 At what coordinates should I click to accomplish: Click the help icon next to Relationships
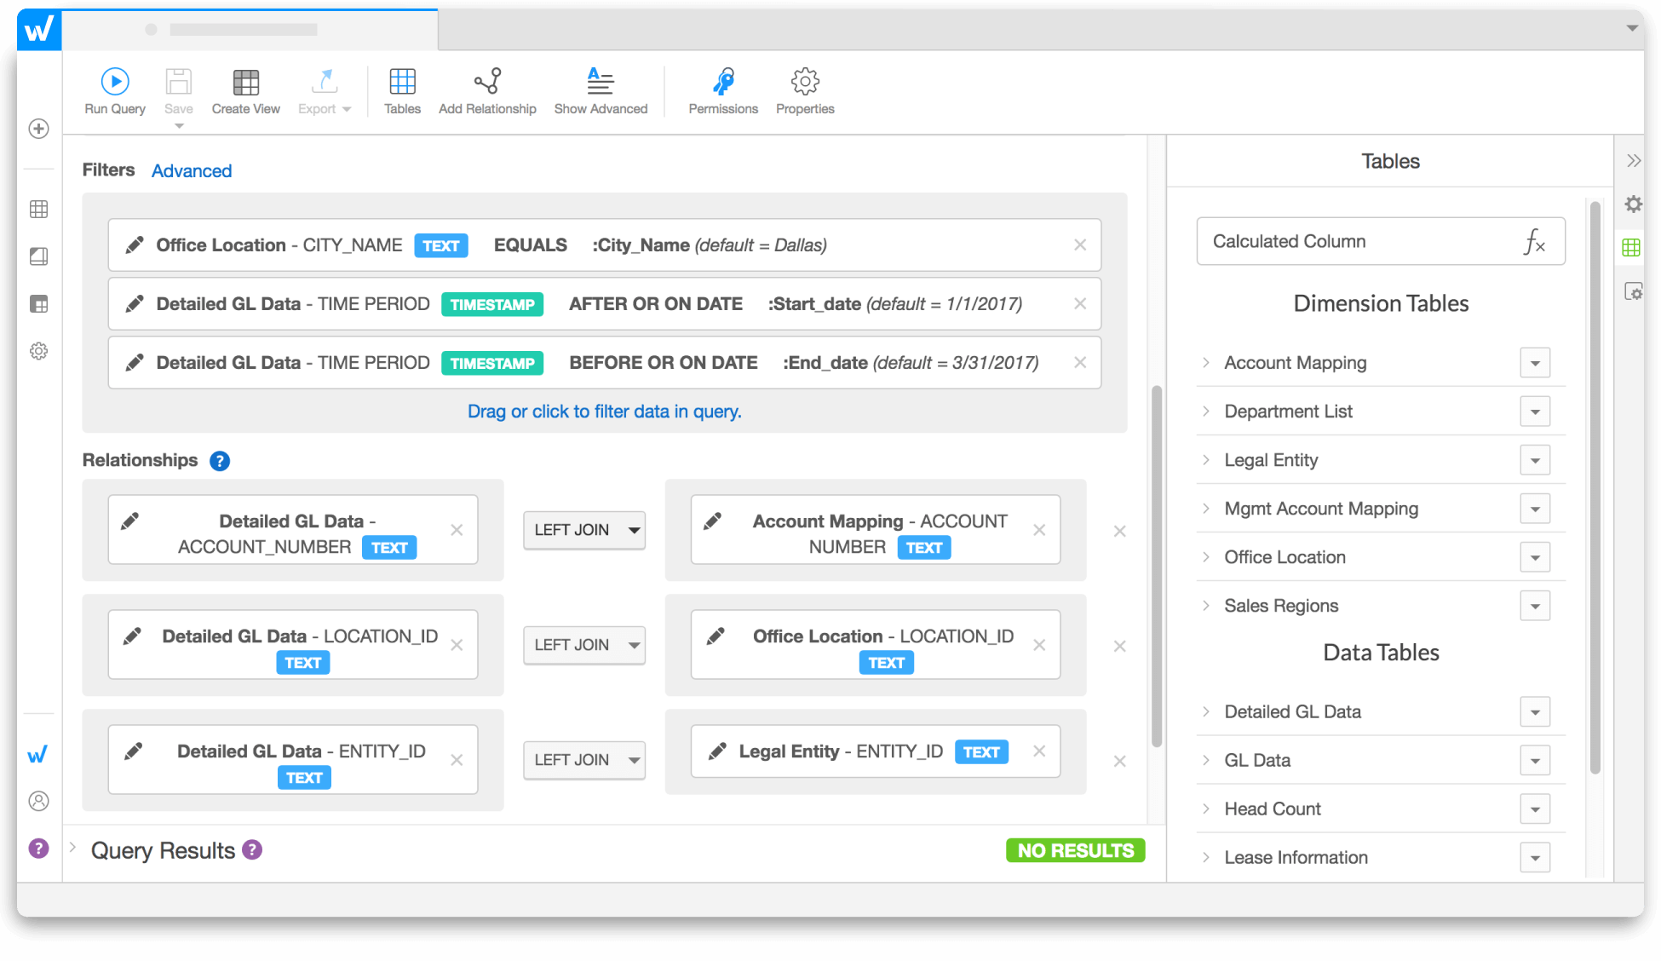pos(219,461)
